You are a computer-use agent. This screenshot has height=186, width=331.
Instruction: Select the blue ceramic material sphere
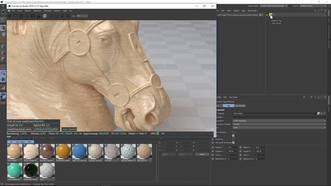point(79,151)
